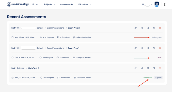Click 0 Requires Review in Exam Prep 2 row
This screenshot has width=172, height=92.
click(82, 37)
